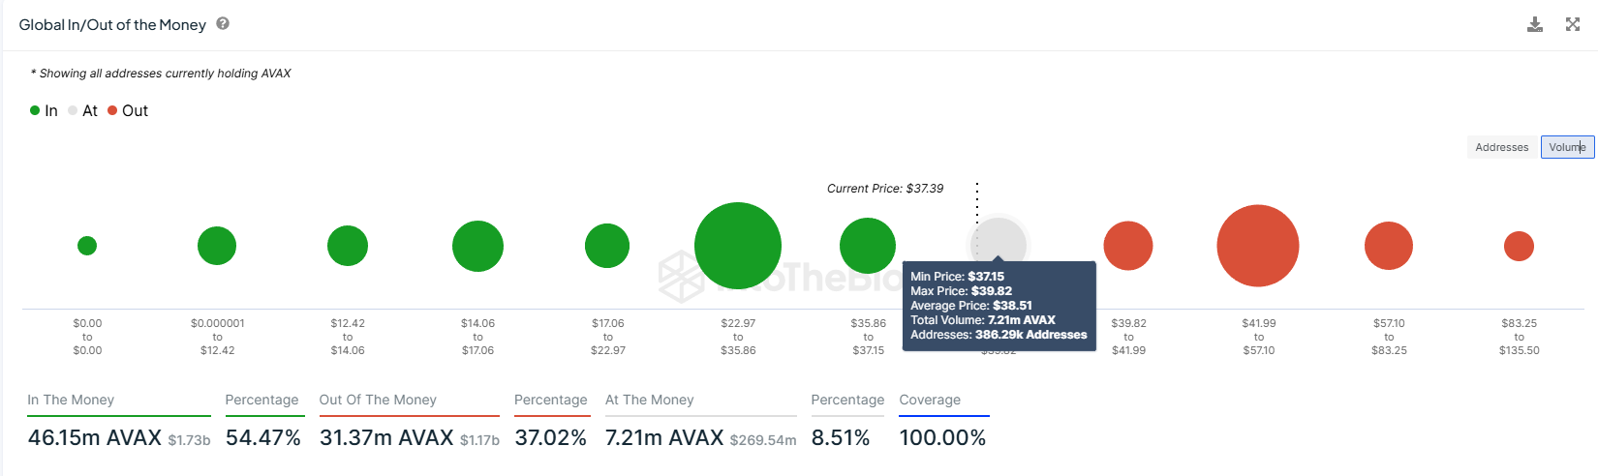1598x476 pixels.
Task: Click the green bubble for $14.06 to $17.06
Action: (477, 246)
